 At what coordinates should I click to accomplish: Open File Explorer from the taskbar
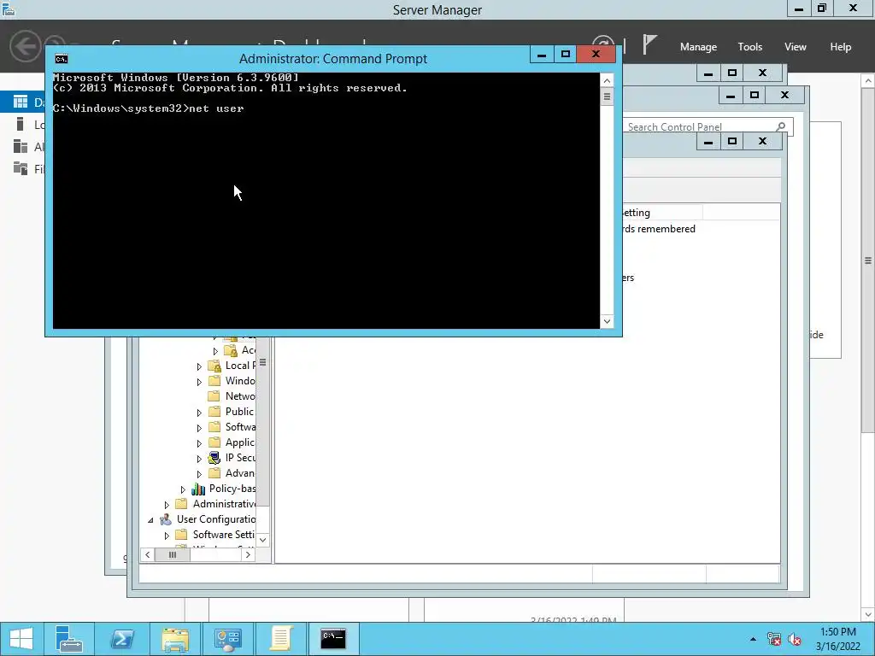(174, 639)
